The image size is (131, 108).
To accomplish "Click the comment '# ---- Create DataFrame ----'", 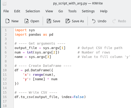I will (x=43, y=66).
